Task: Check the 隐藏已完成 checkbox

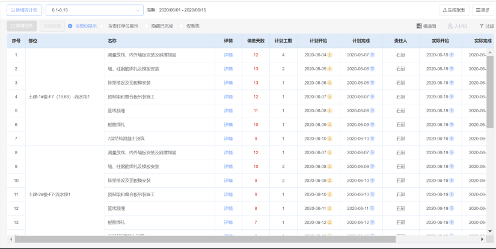Action: click(x=146, y=26)
